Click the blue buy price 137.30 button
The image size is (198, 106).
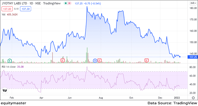[x=26, y=9]
